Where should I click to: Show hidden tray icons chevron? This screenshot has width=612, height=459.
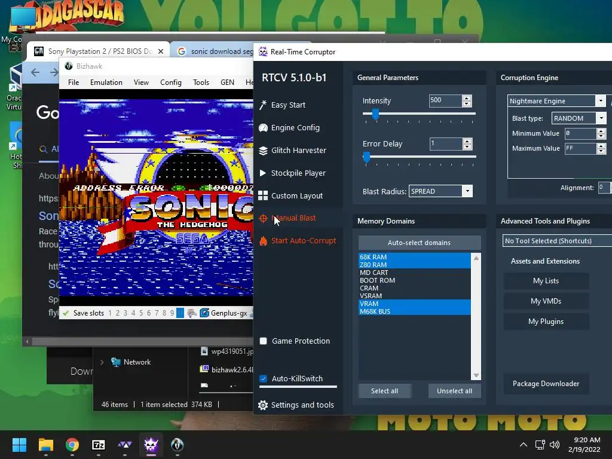pos(524,445)
